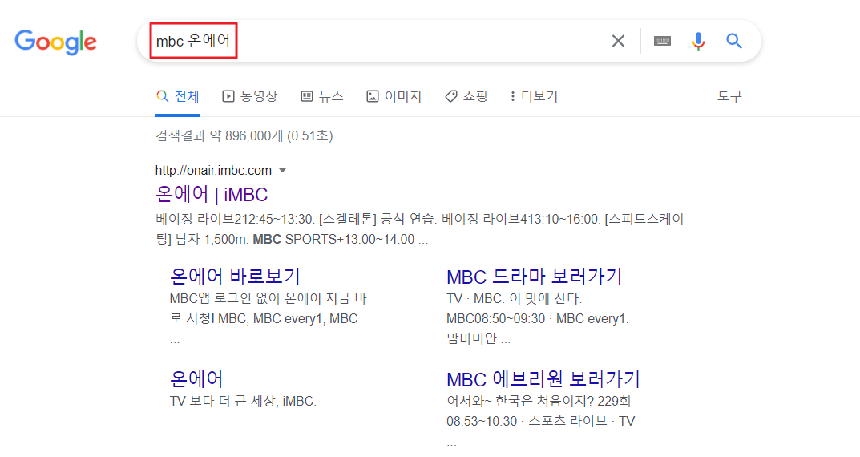
Task: Open the '온에어' sitelink with the 'TV 보다 더 큰 세상' description
Action: (196, 379)
